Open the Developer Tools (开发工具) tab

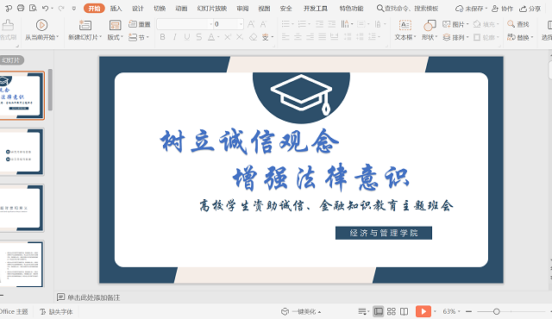[316, 8]
